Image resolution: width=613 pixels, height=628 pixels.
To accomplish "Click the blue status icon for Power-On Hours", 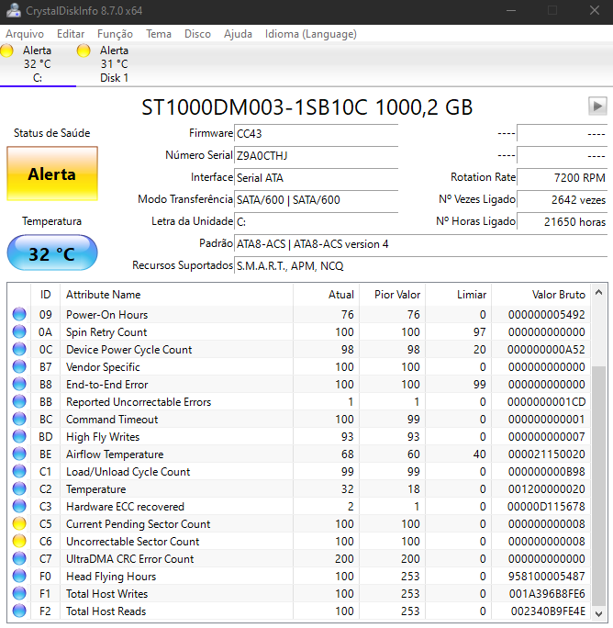I will click(x=19, y=314).
